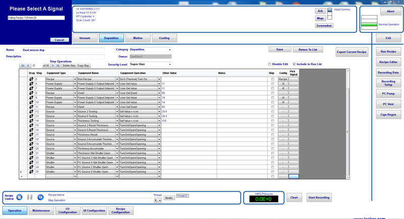Viewport: 404px width, 219px height.
Task: Click drag handle icon for step 5
Action: (x=31, y=79)
